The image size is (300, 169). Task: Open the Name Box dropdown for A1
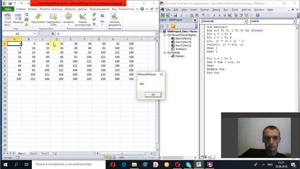click(35, 34)
